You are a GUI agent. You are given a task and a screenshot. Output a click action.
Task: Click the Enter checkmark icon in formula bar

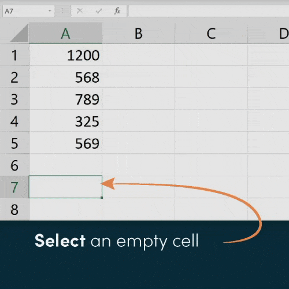pos(99,11)
